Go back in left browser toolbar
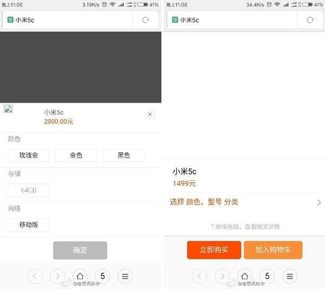 (35, 276)
